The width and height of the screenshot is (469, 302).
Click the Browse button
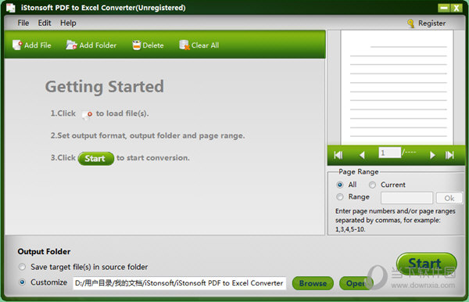coord(313,283)
